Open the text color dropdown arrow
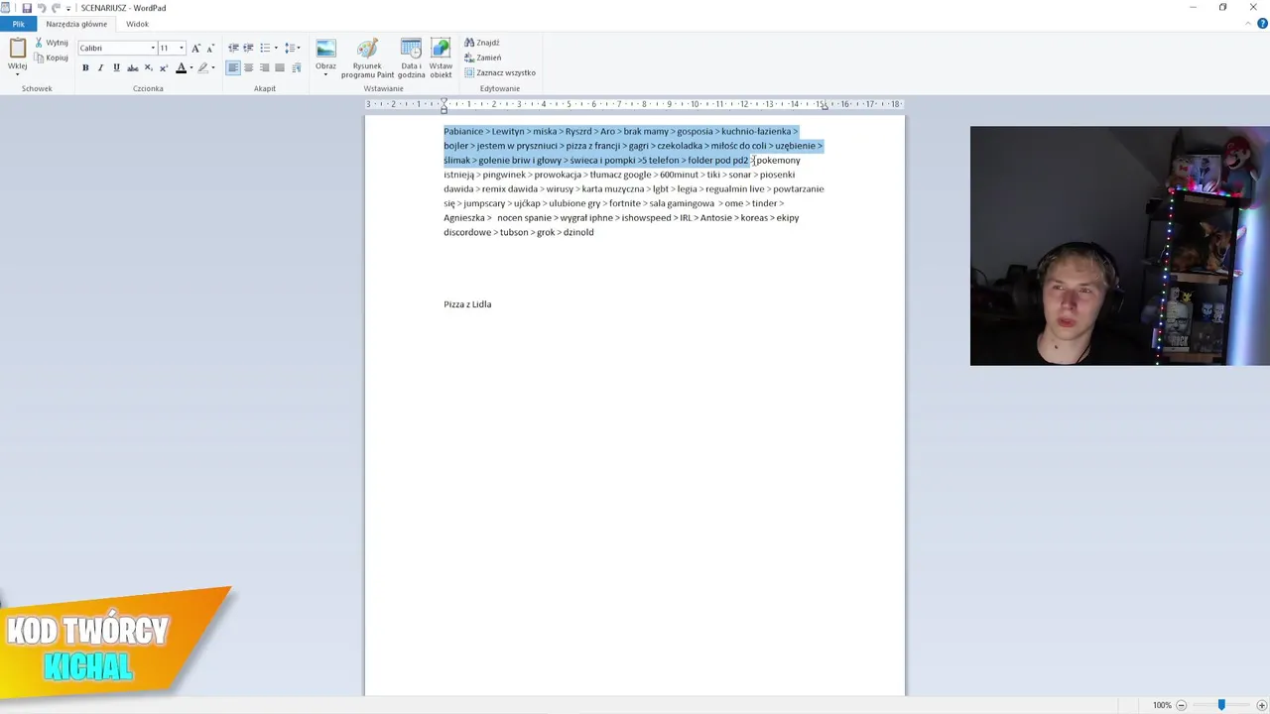This screenshot has height=714, width=1270. tap(190, 68)
